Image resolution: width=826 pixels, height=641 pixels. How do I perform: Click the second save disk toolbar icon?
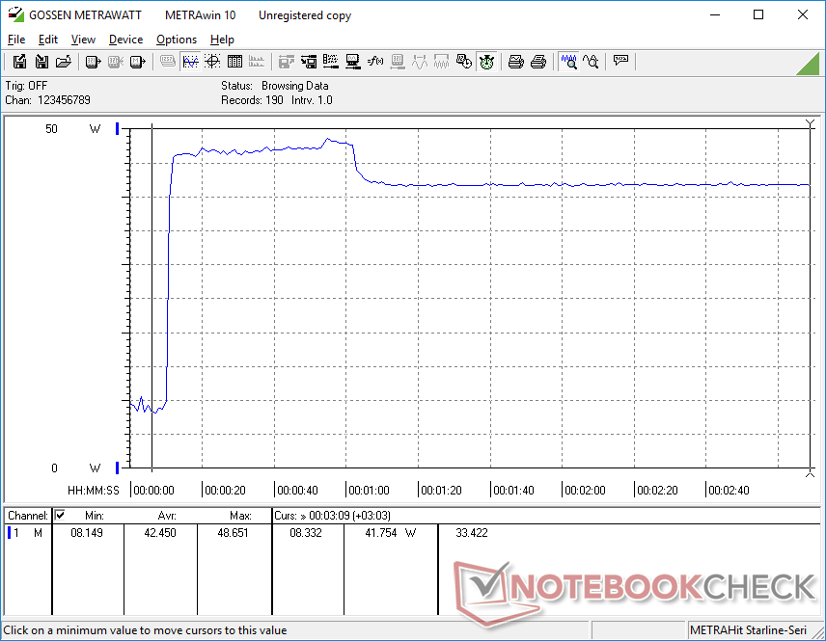(x=41, y=62)
